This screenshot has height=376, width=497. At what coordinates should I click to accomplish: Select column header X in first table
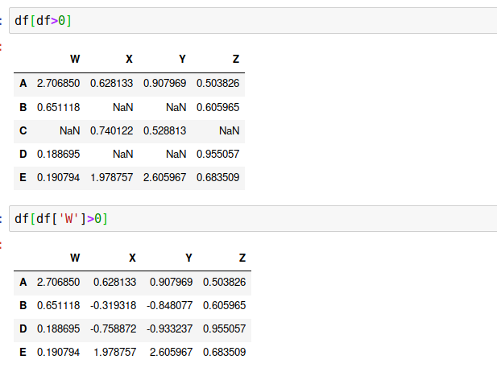(x=129, y=60)
